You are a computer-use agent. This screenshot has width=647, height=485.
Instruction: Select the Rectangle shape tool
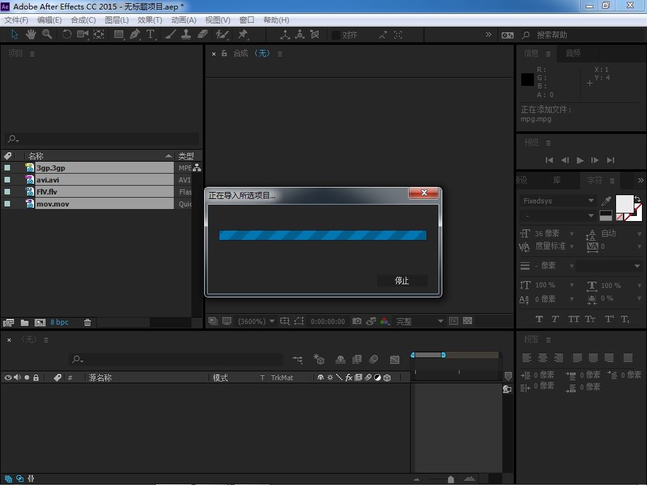[119, 35]
